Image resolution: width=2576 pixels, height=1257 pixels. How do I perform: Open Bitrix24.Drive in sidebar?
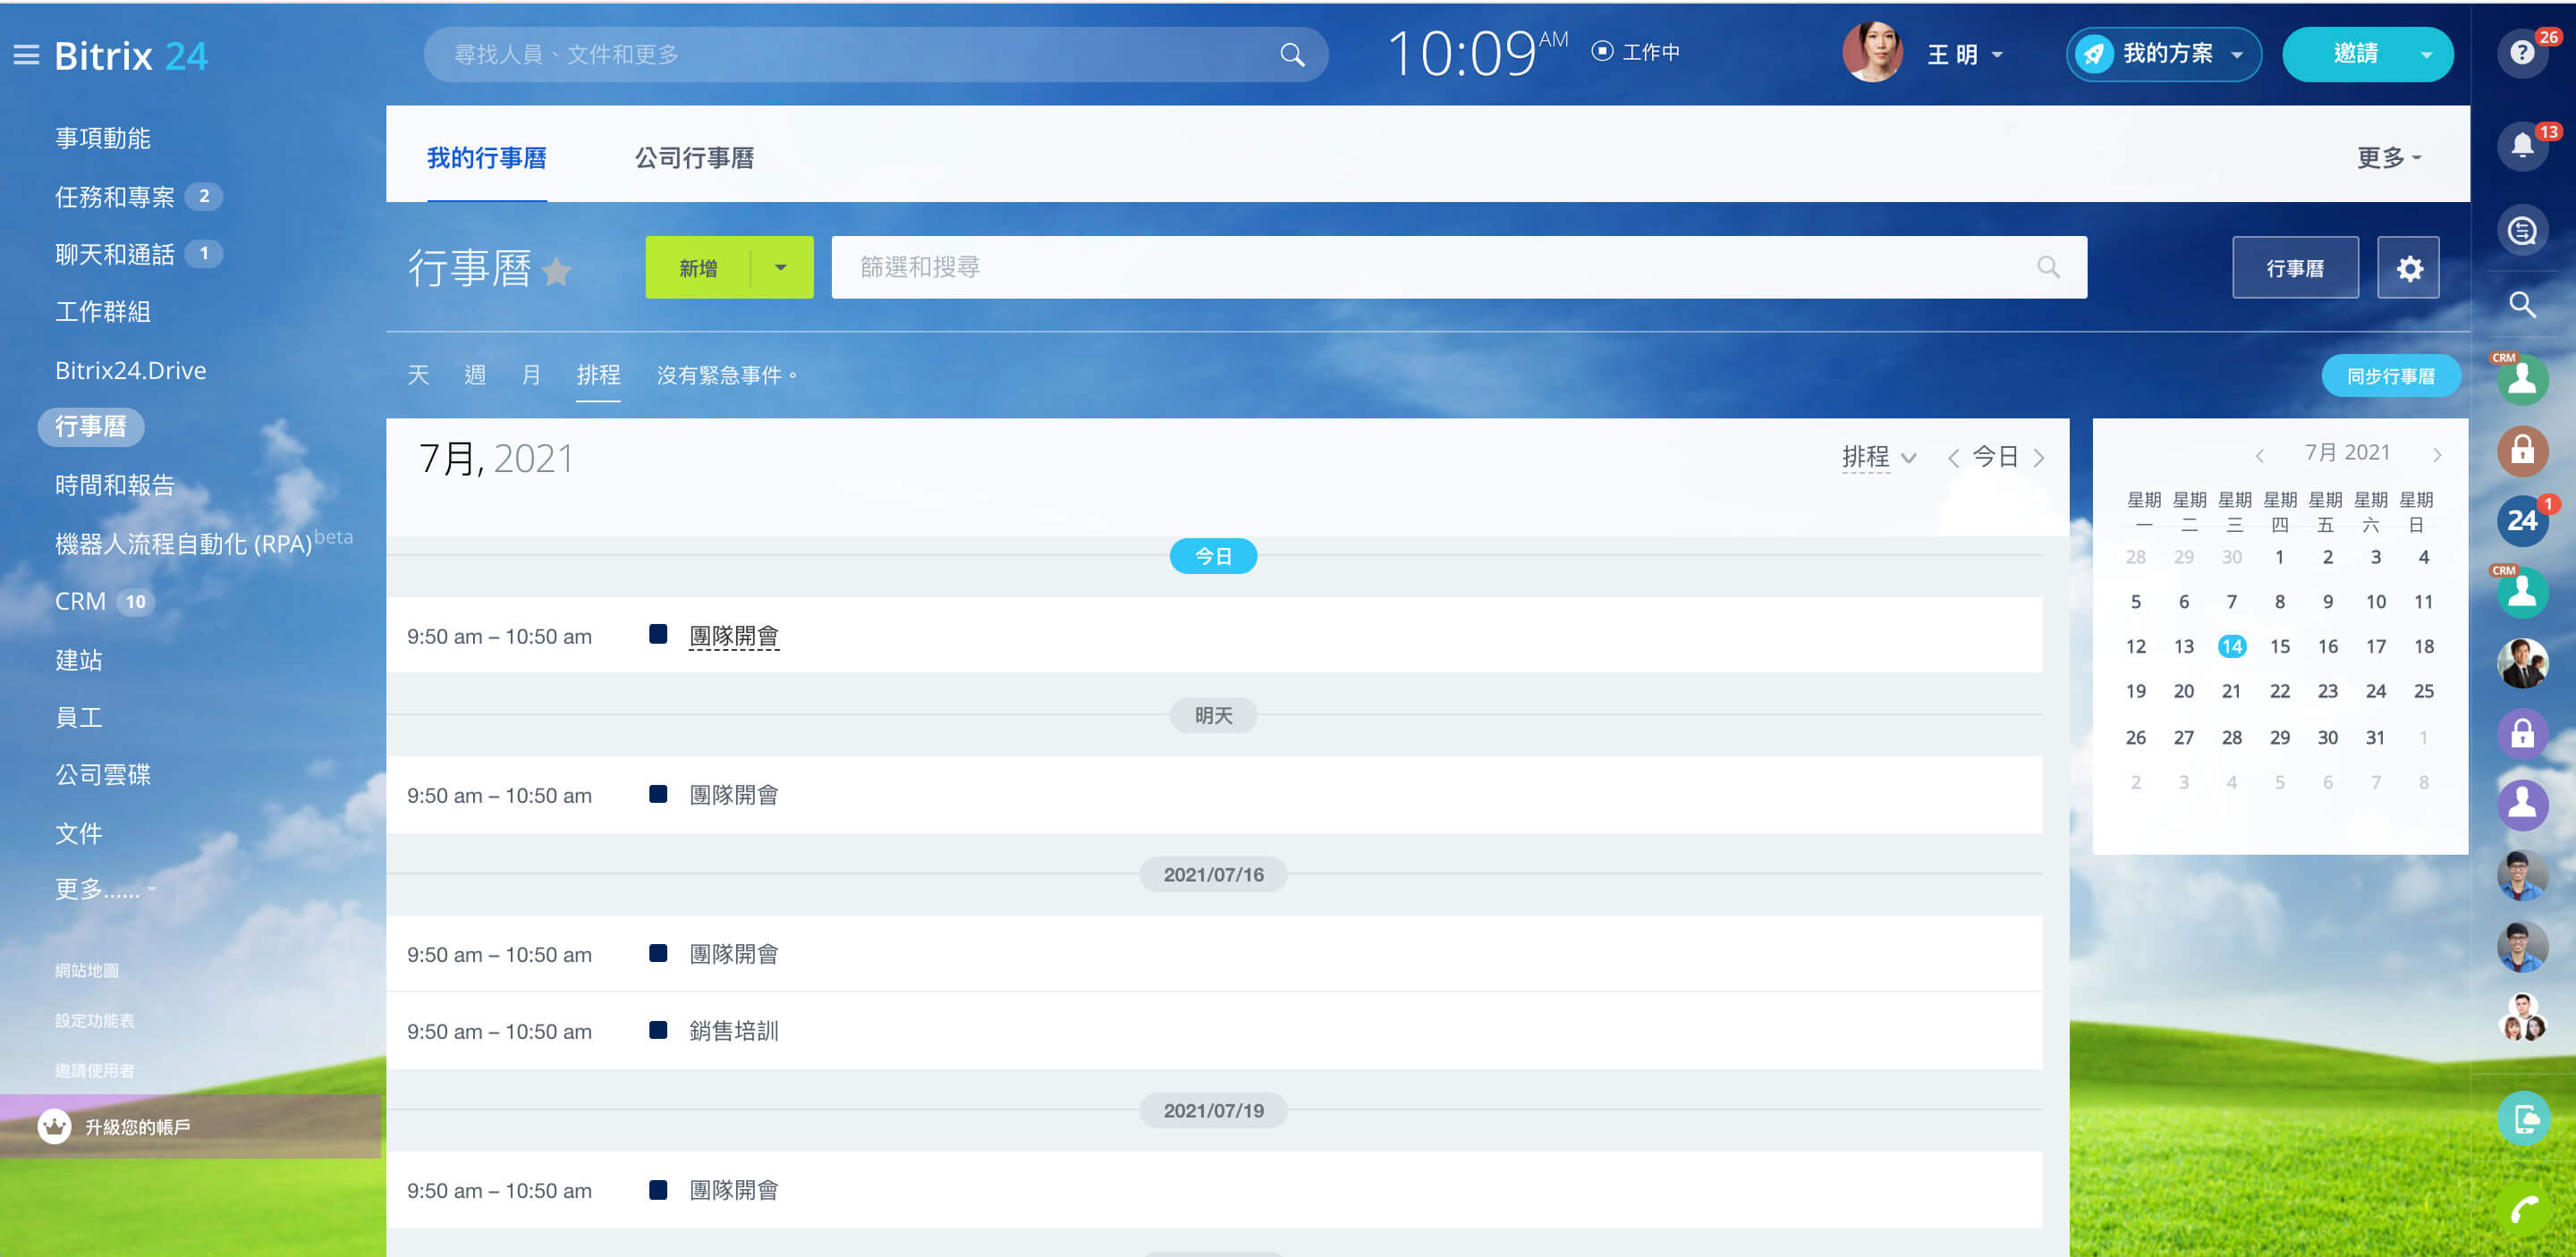tap(130, 370)
